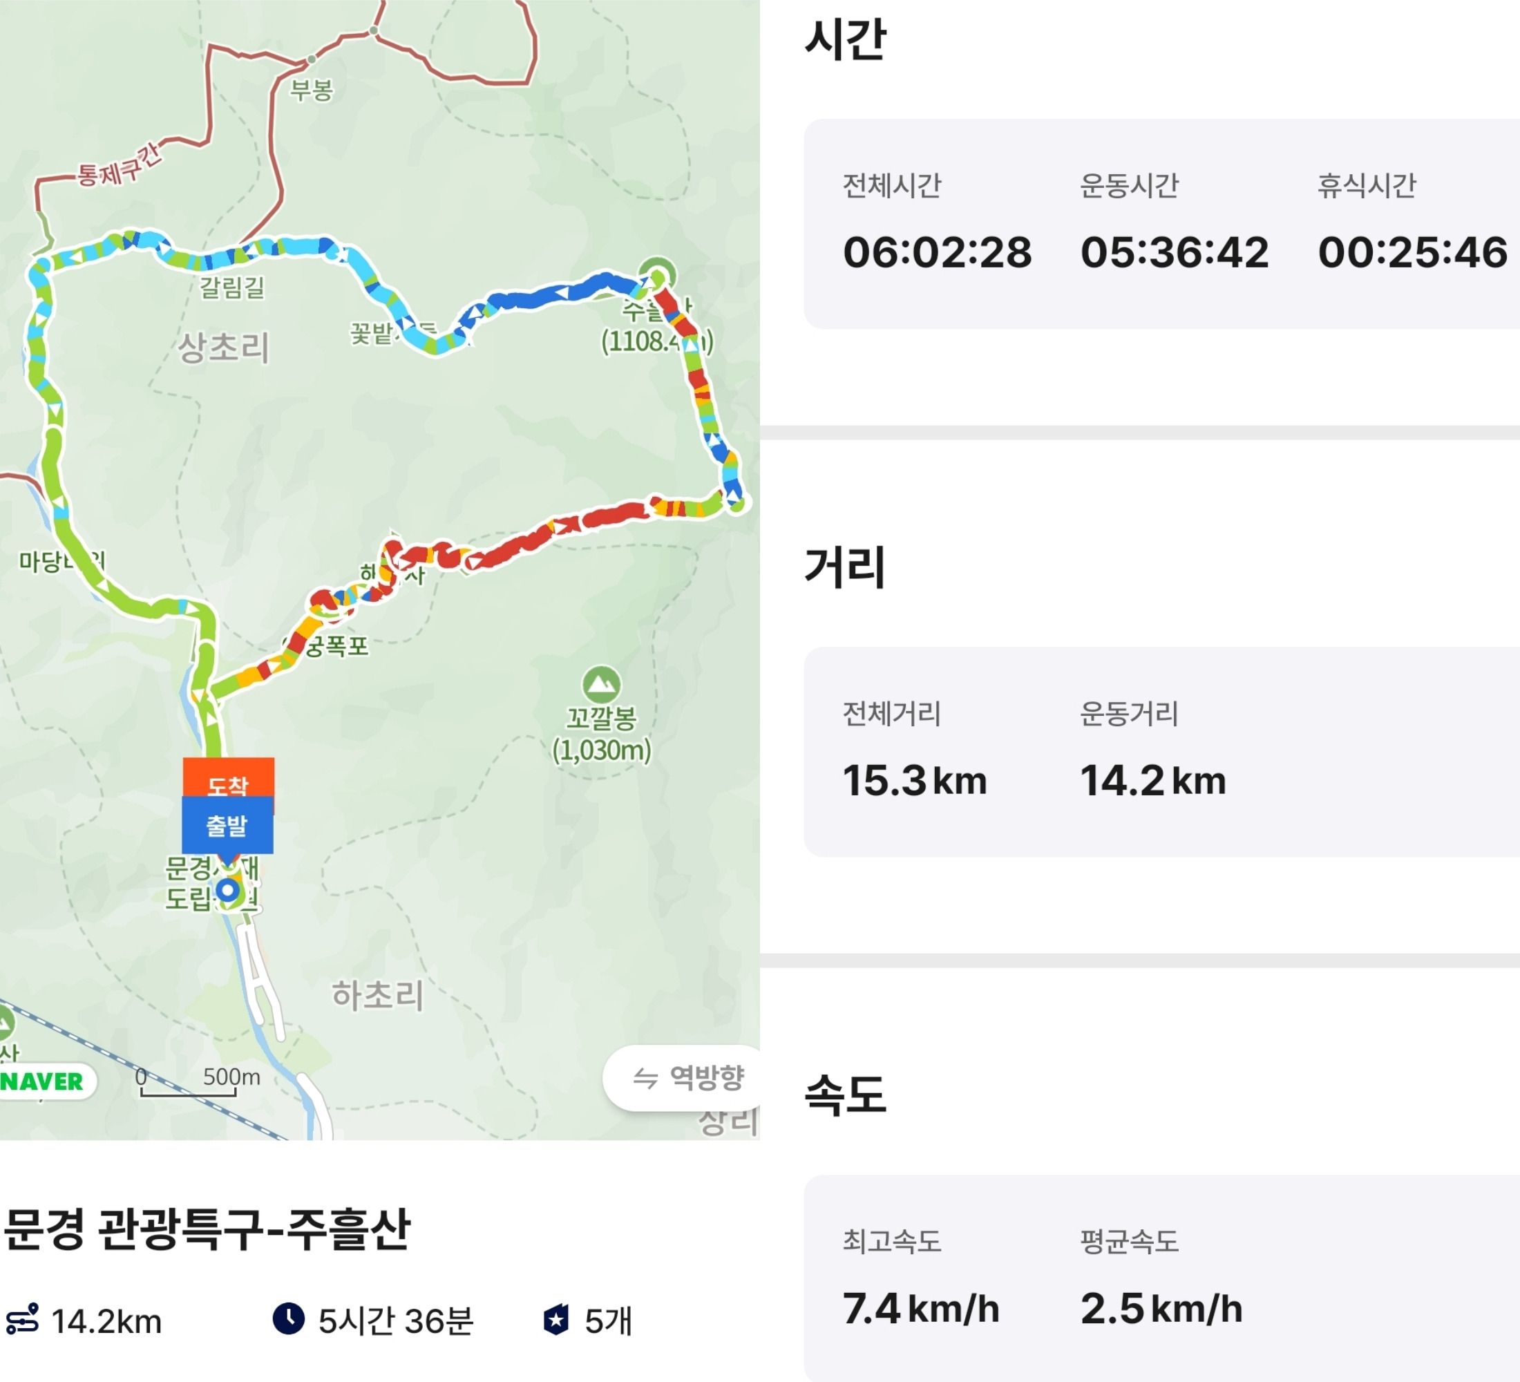1520x1382 pixels.
Task: Click the NAVER map logo
Action: pos(44,1081)
